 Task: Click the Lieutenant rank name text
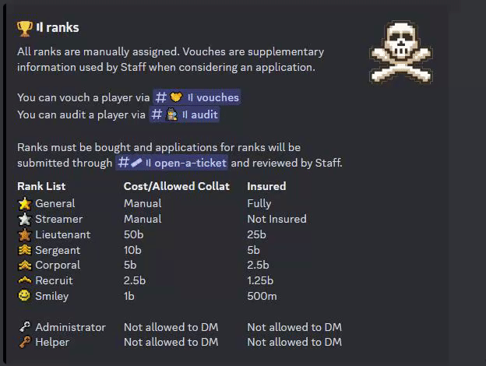click(x=63, y=234)
